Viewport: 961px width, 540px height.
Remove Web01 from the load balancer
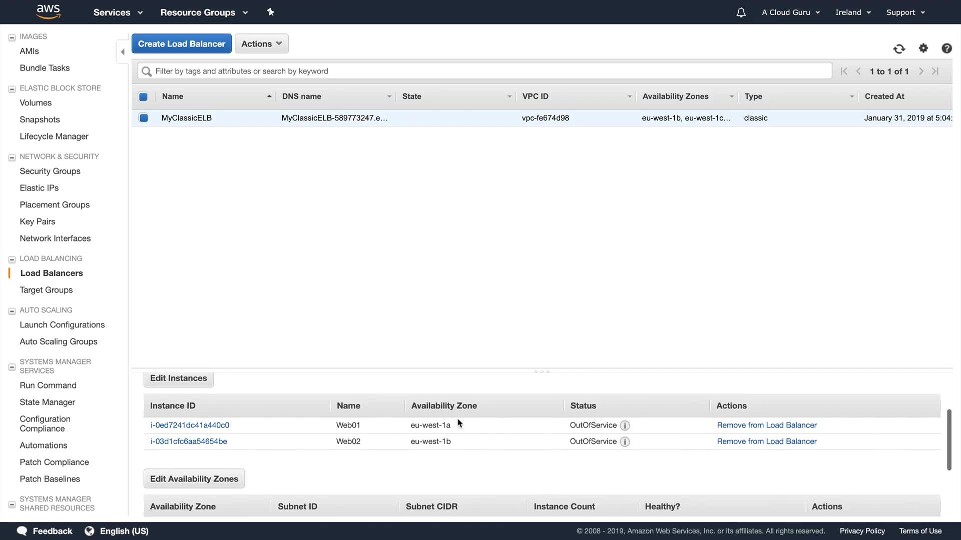click(766, 425)
